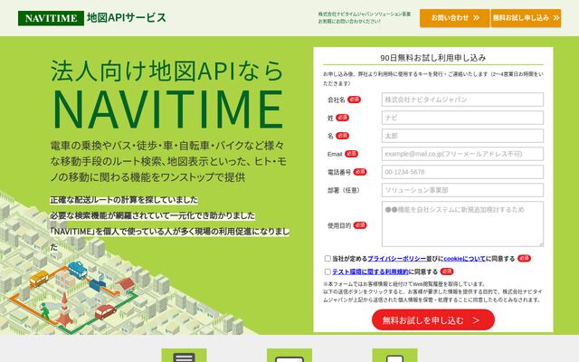Click the 地図APIサービス header title

click(127, 18)
